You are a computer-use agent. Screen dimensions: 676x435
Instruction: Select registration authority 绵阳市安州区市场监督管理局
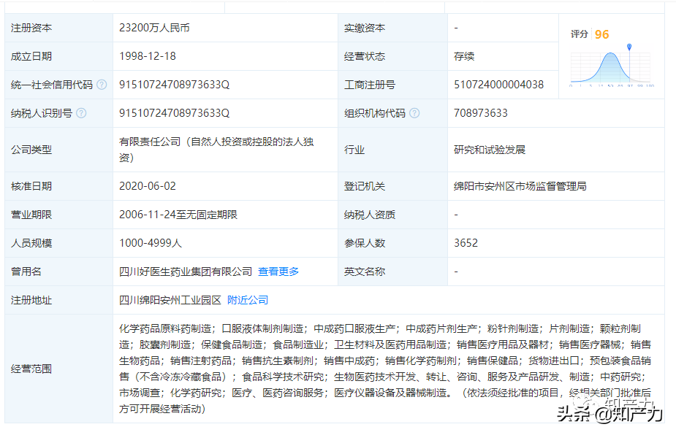520,187
